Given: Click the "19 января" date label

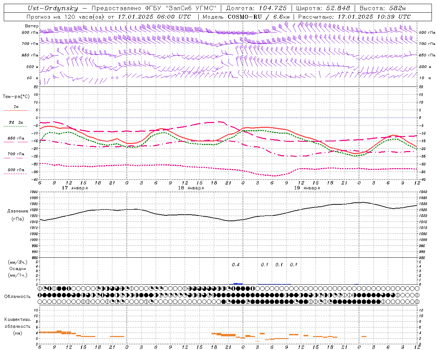Looking at the screenshot, I should (307, 188).
